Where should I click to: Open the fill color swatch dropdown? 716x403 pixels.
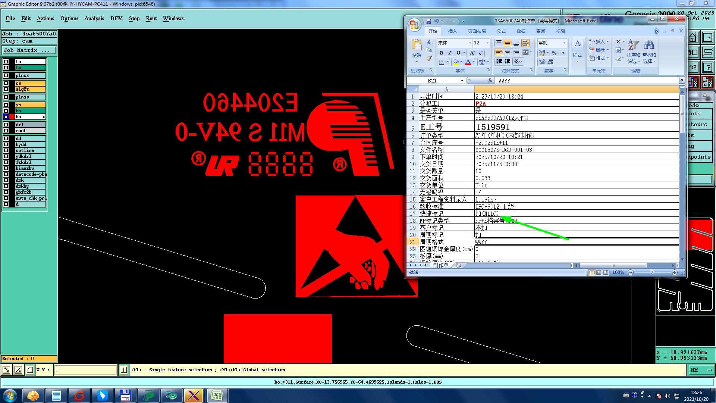(461, 62)
